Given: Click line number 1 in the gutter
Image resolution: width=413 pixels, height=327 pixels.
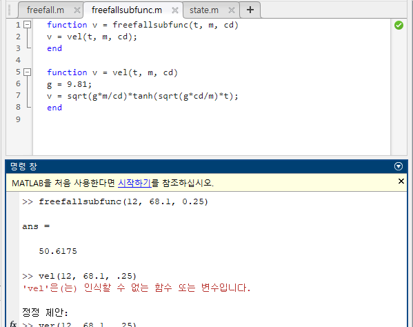Looking at the screenshot, I should (x=18, y=25).
